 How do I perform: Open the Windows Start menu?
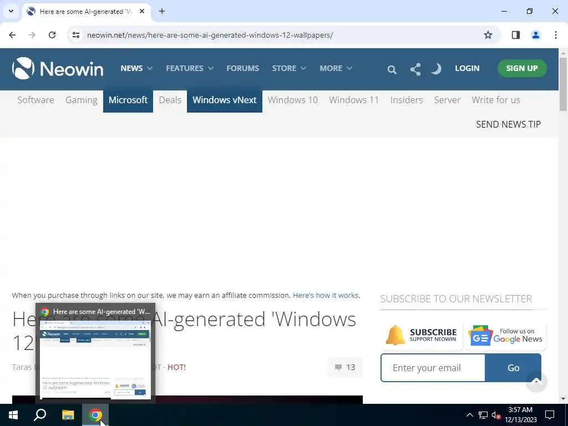click(13, 415)
